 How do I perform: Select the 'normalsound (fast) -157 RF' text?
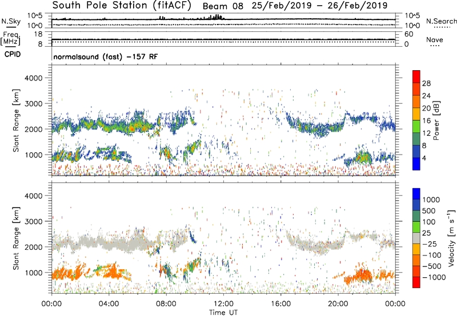(x=106, y=56)
